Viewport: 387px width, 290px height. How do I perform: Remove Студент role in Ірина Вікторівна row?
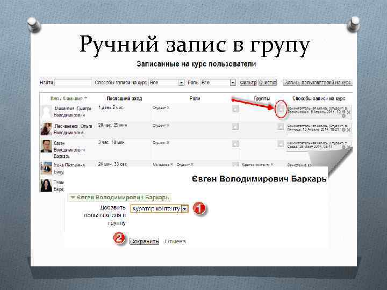[x=192, y=164]
